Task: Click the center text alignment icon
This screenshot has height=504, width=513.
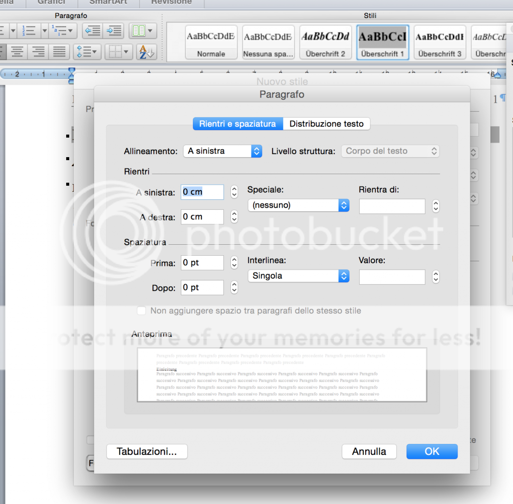Action: coord(18,51)
